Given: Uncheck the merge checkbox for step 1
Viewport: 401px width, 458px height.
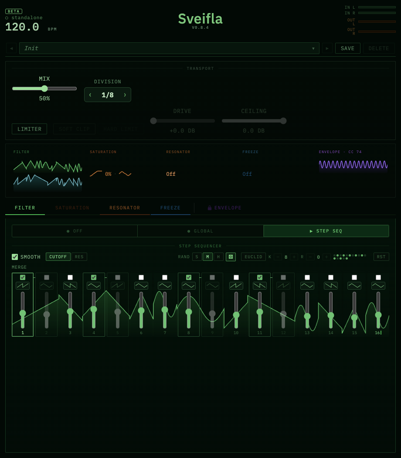Looking at the screenshot, I should 23,277.
